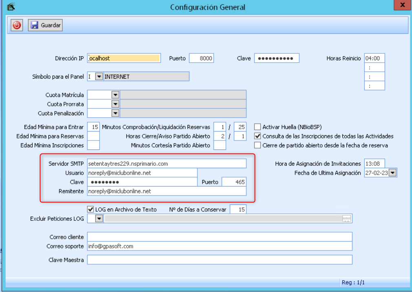Image resolution: width=412 pixels, height=292 pixels.
Task: Open Fecha de Ultima Asignación date picker
Action: click(x=393, y=173)
